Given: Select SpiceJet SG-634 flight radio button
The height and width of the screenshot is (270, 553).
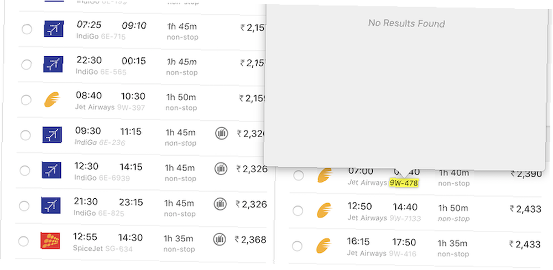Looking at the screenshot, I should (23, 241).
